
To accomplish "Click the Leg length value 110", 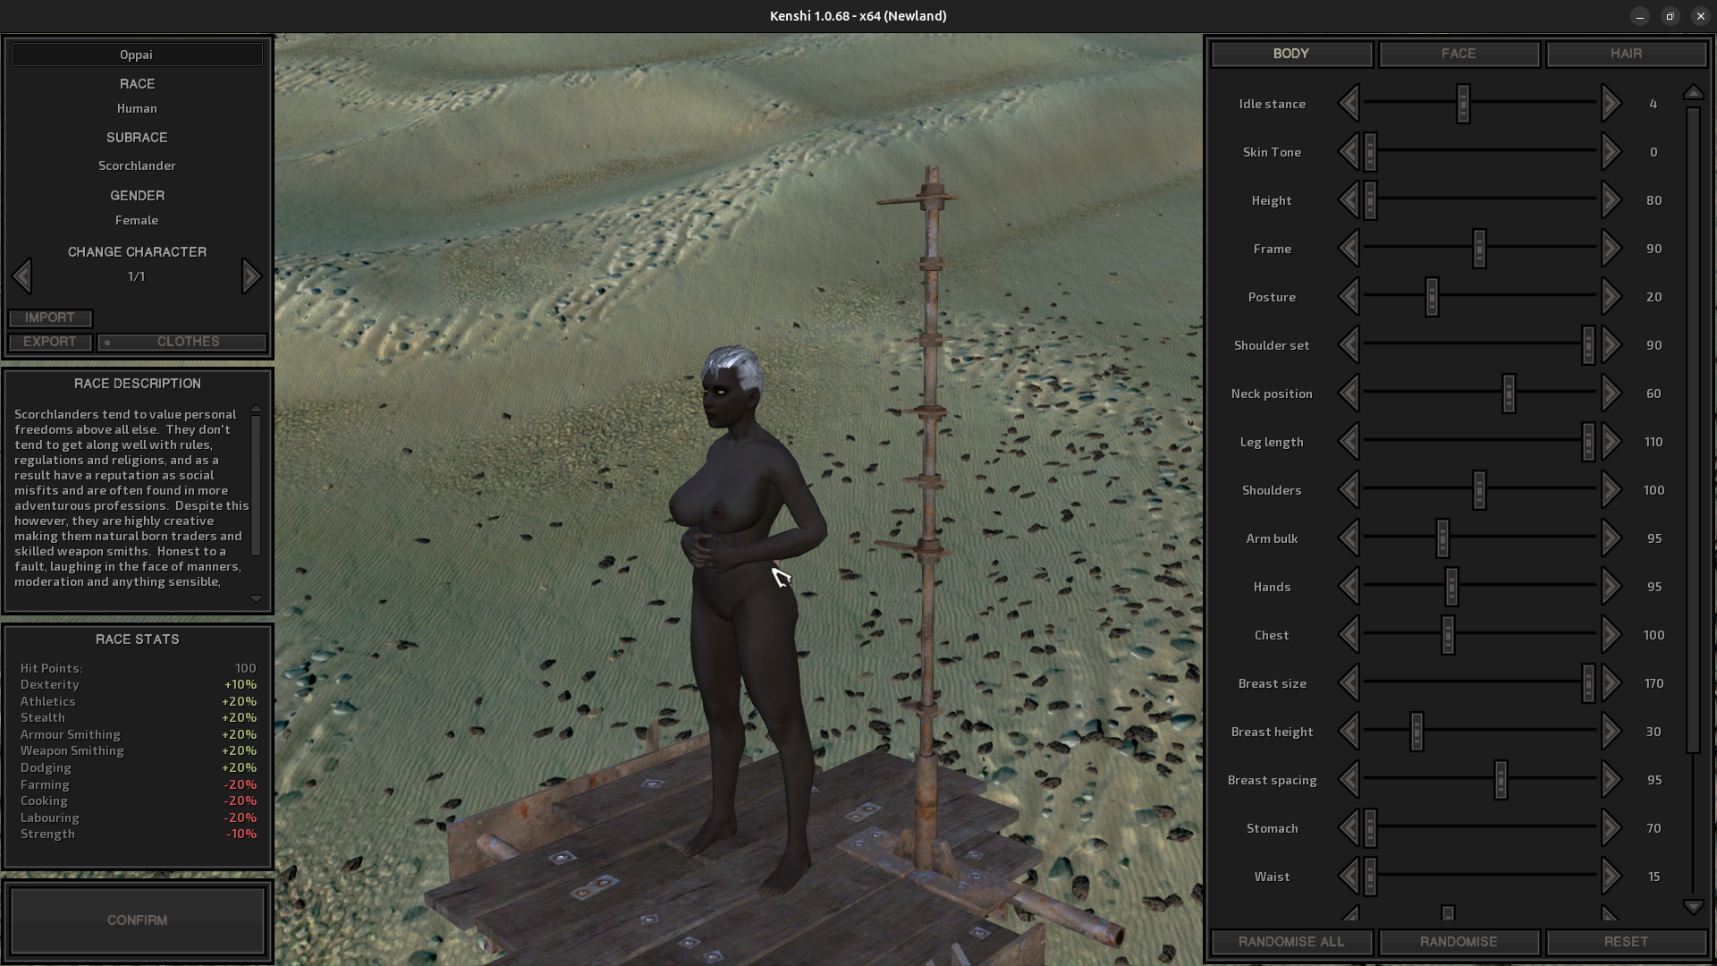I will pyautogui.click(x=1654, y=442).
